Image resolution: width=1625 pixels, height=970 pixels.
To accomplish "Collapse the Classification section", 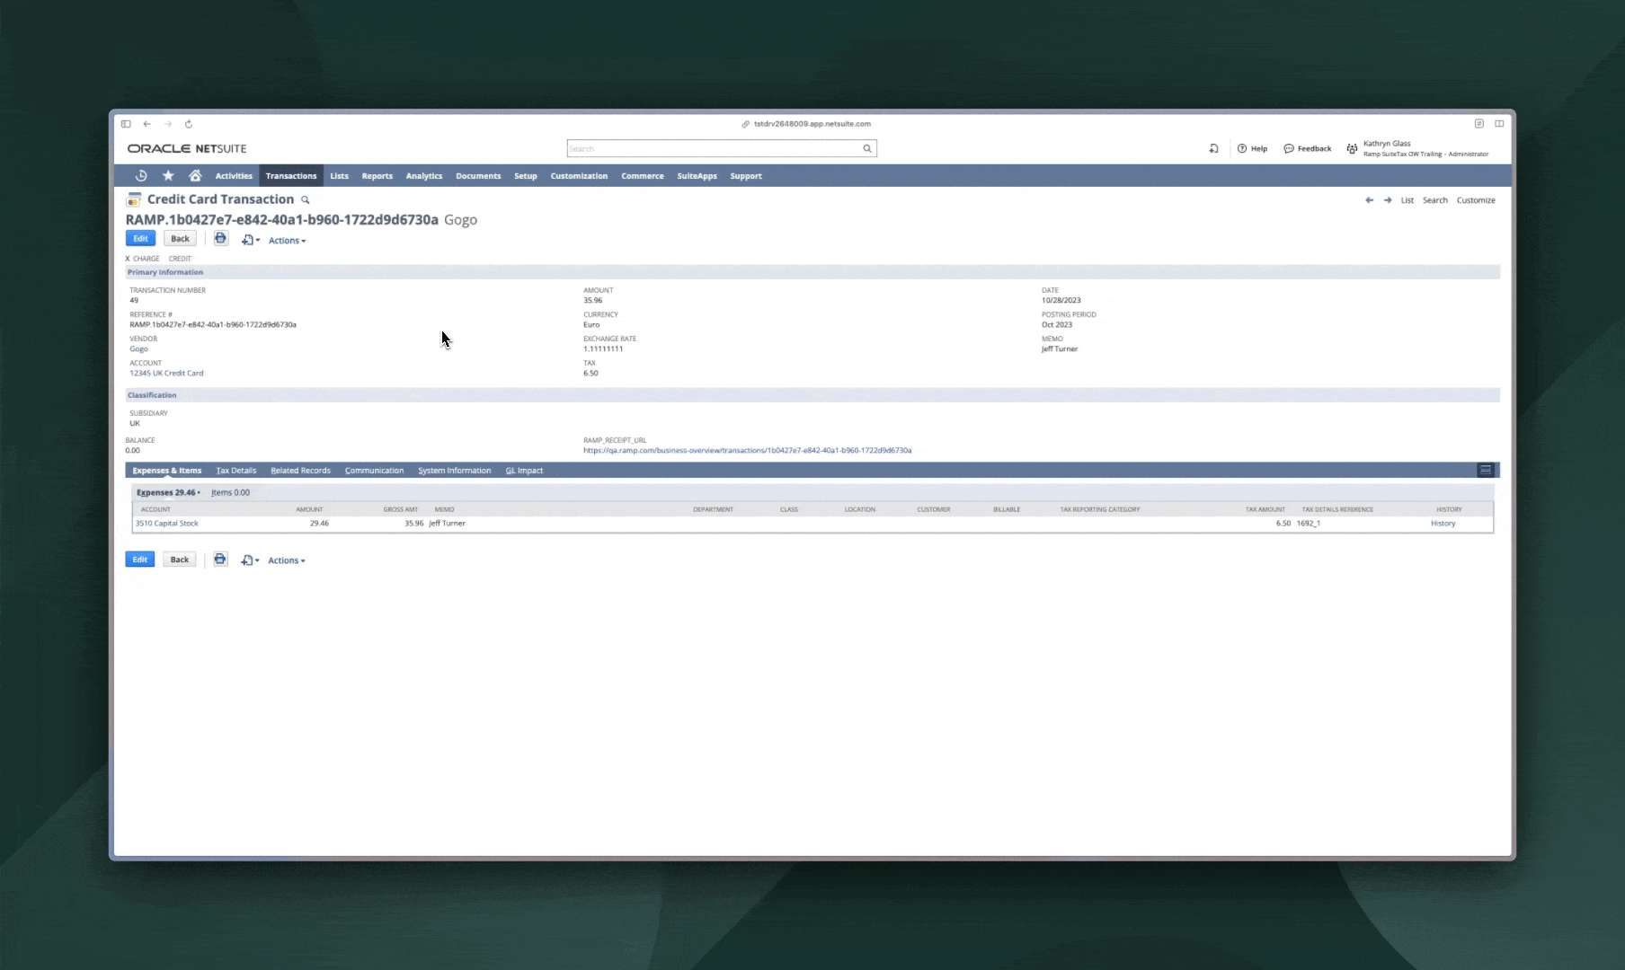I will pos(152,395).
